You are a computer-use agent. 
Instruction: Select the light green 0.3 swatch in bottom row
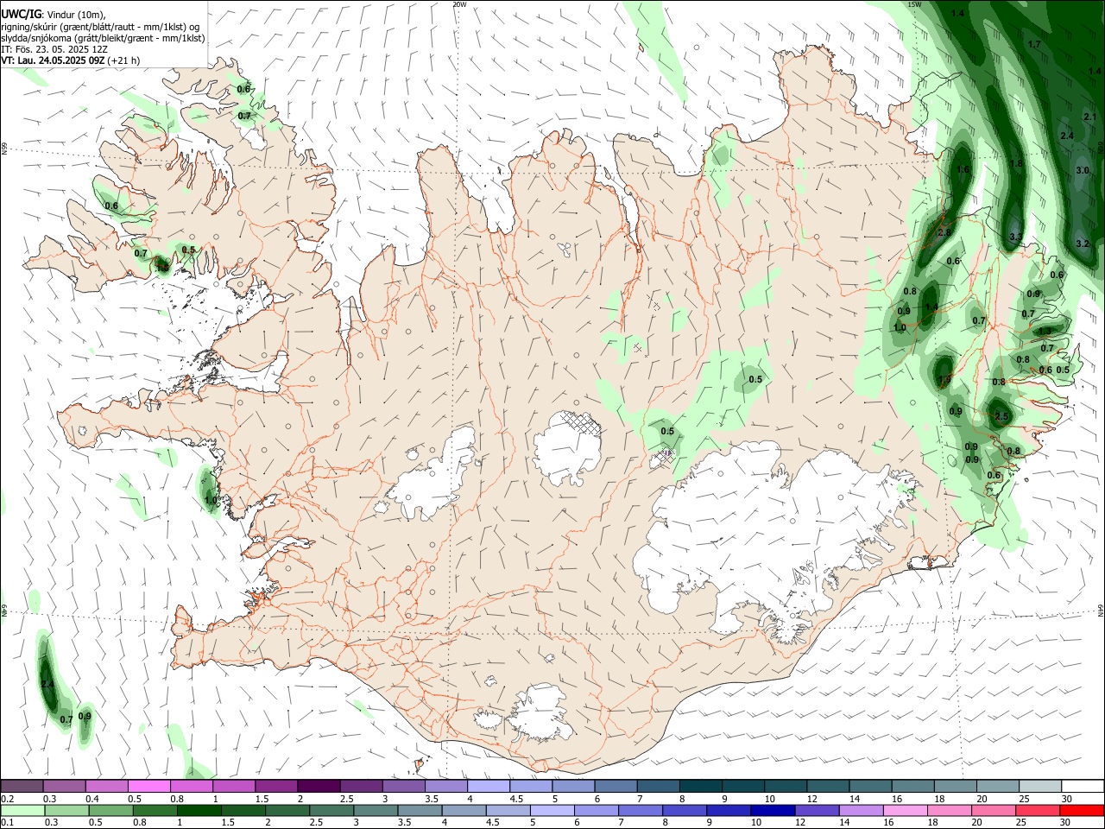click(66, 811)
